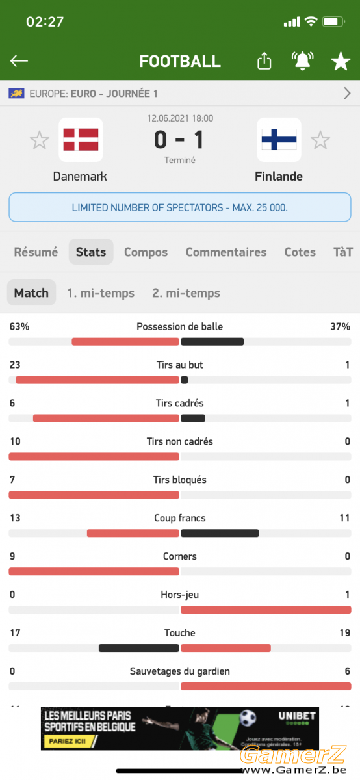
Task: Open the Danemark flag team logo
Action: pos(81,140)
